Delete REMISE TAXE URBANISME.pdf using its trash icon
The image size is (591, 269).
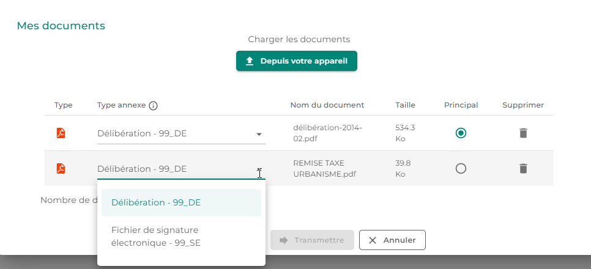[x=523, y=168]
